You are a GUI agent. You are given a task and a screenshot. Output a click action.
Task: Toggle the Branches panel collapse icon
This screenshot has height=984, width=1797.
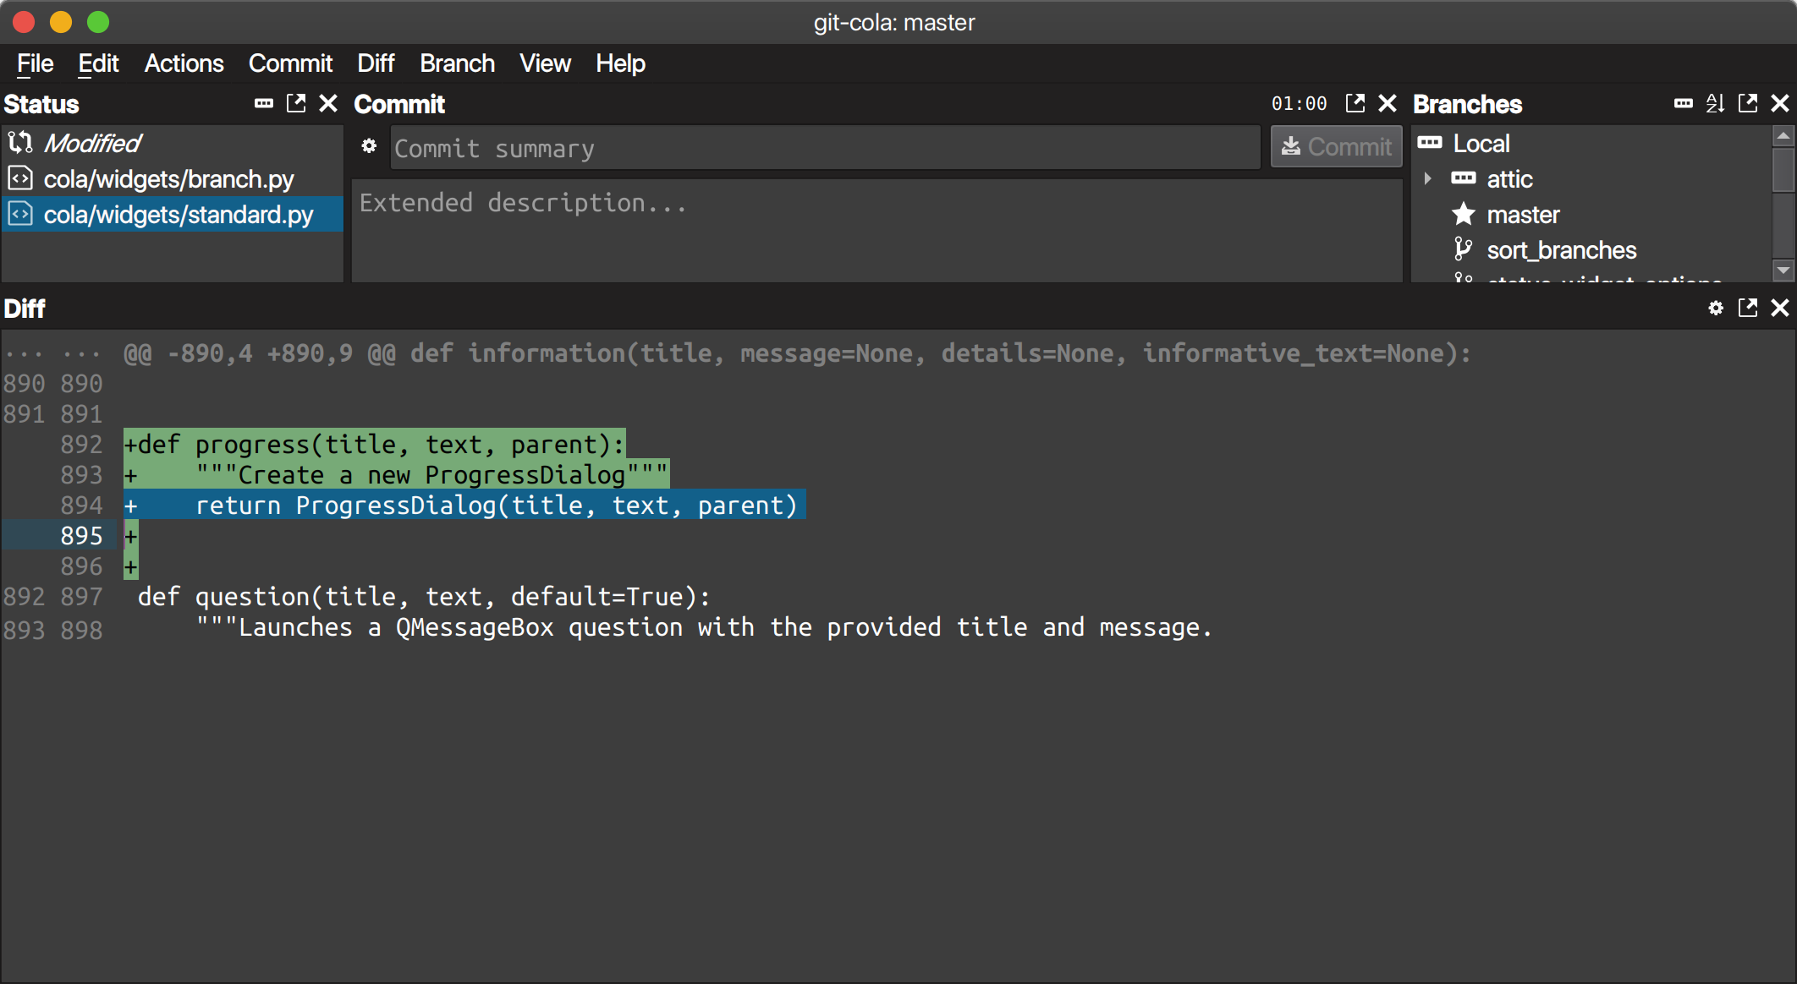(1689, 104)
